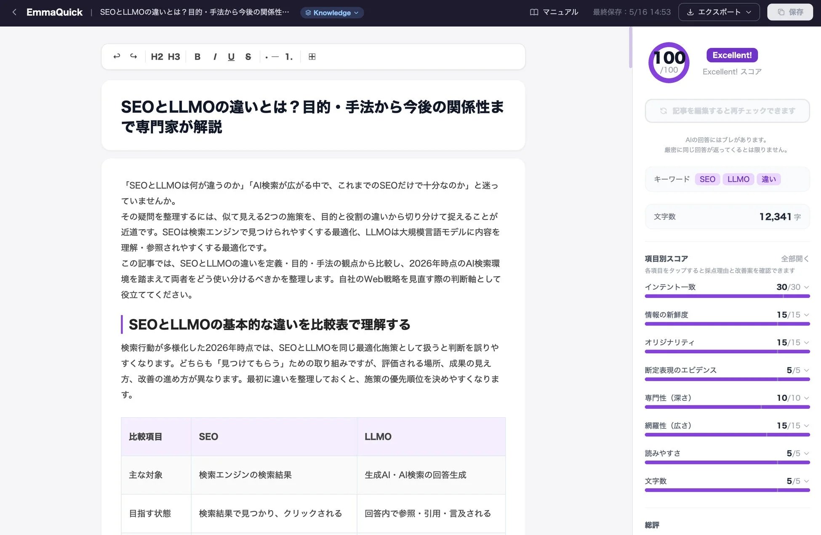Click the 網羅性 progress bar
Viewport: 821px width, 535px height.
[727, 435]
